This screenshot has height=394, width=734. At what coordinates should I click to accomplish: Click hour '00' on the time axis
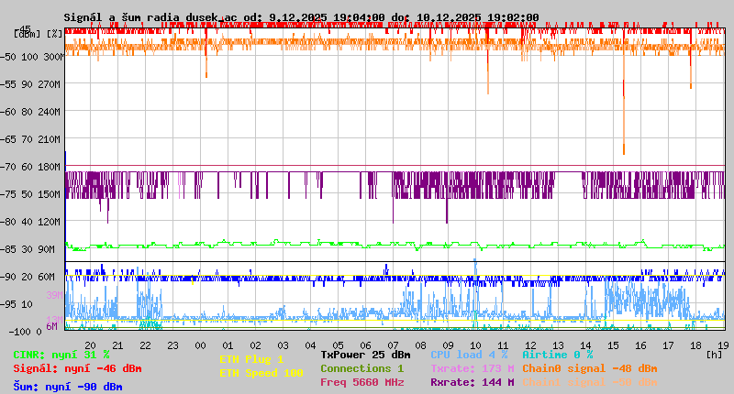coord(200,345)
